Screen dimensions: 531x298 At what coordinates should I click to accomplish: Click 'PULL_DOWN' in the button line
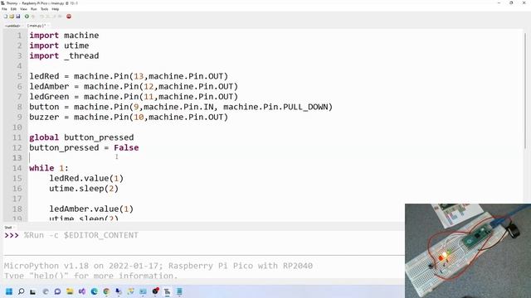click(305, 107)
